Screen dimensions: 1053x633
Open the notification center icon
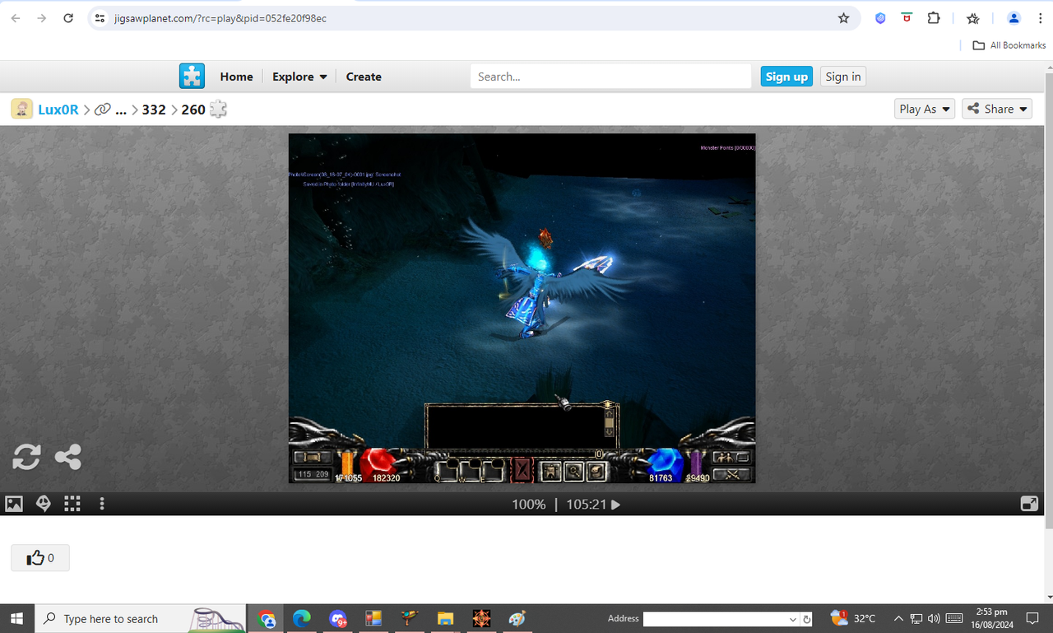pos(1033,618)
